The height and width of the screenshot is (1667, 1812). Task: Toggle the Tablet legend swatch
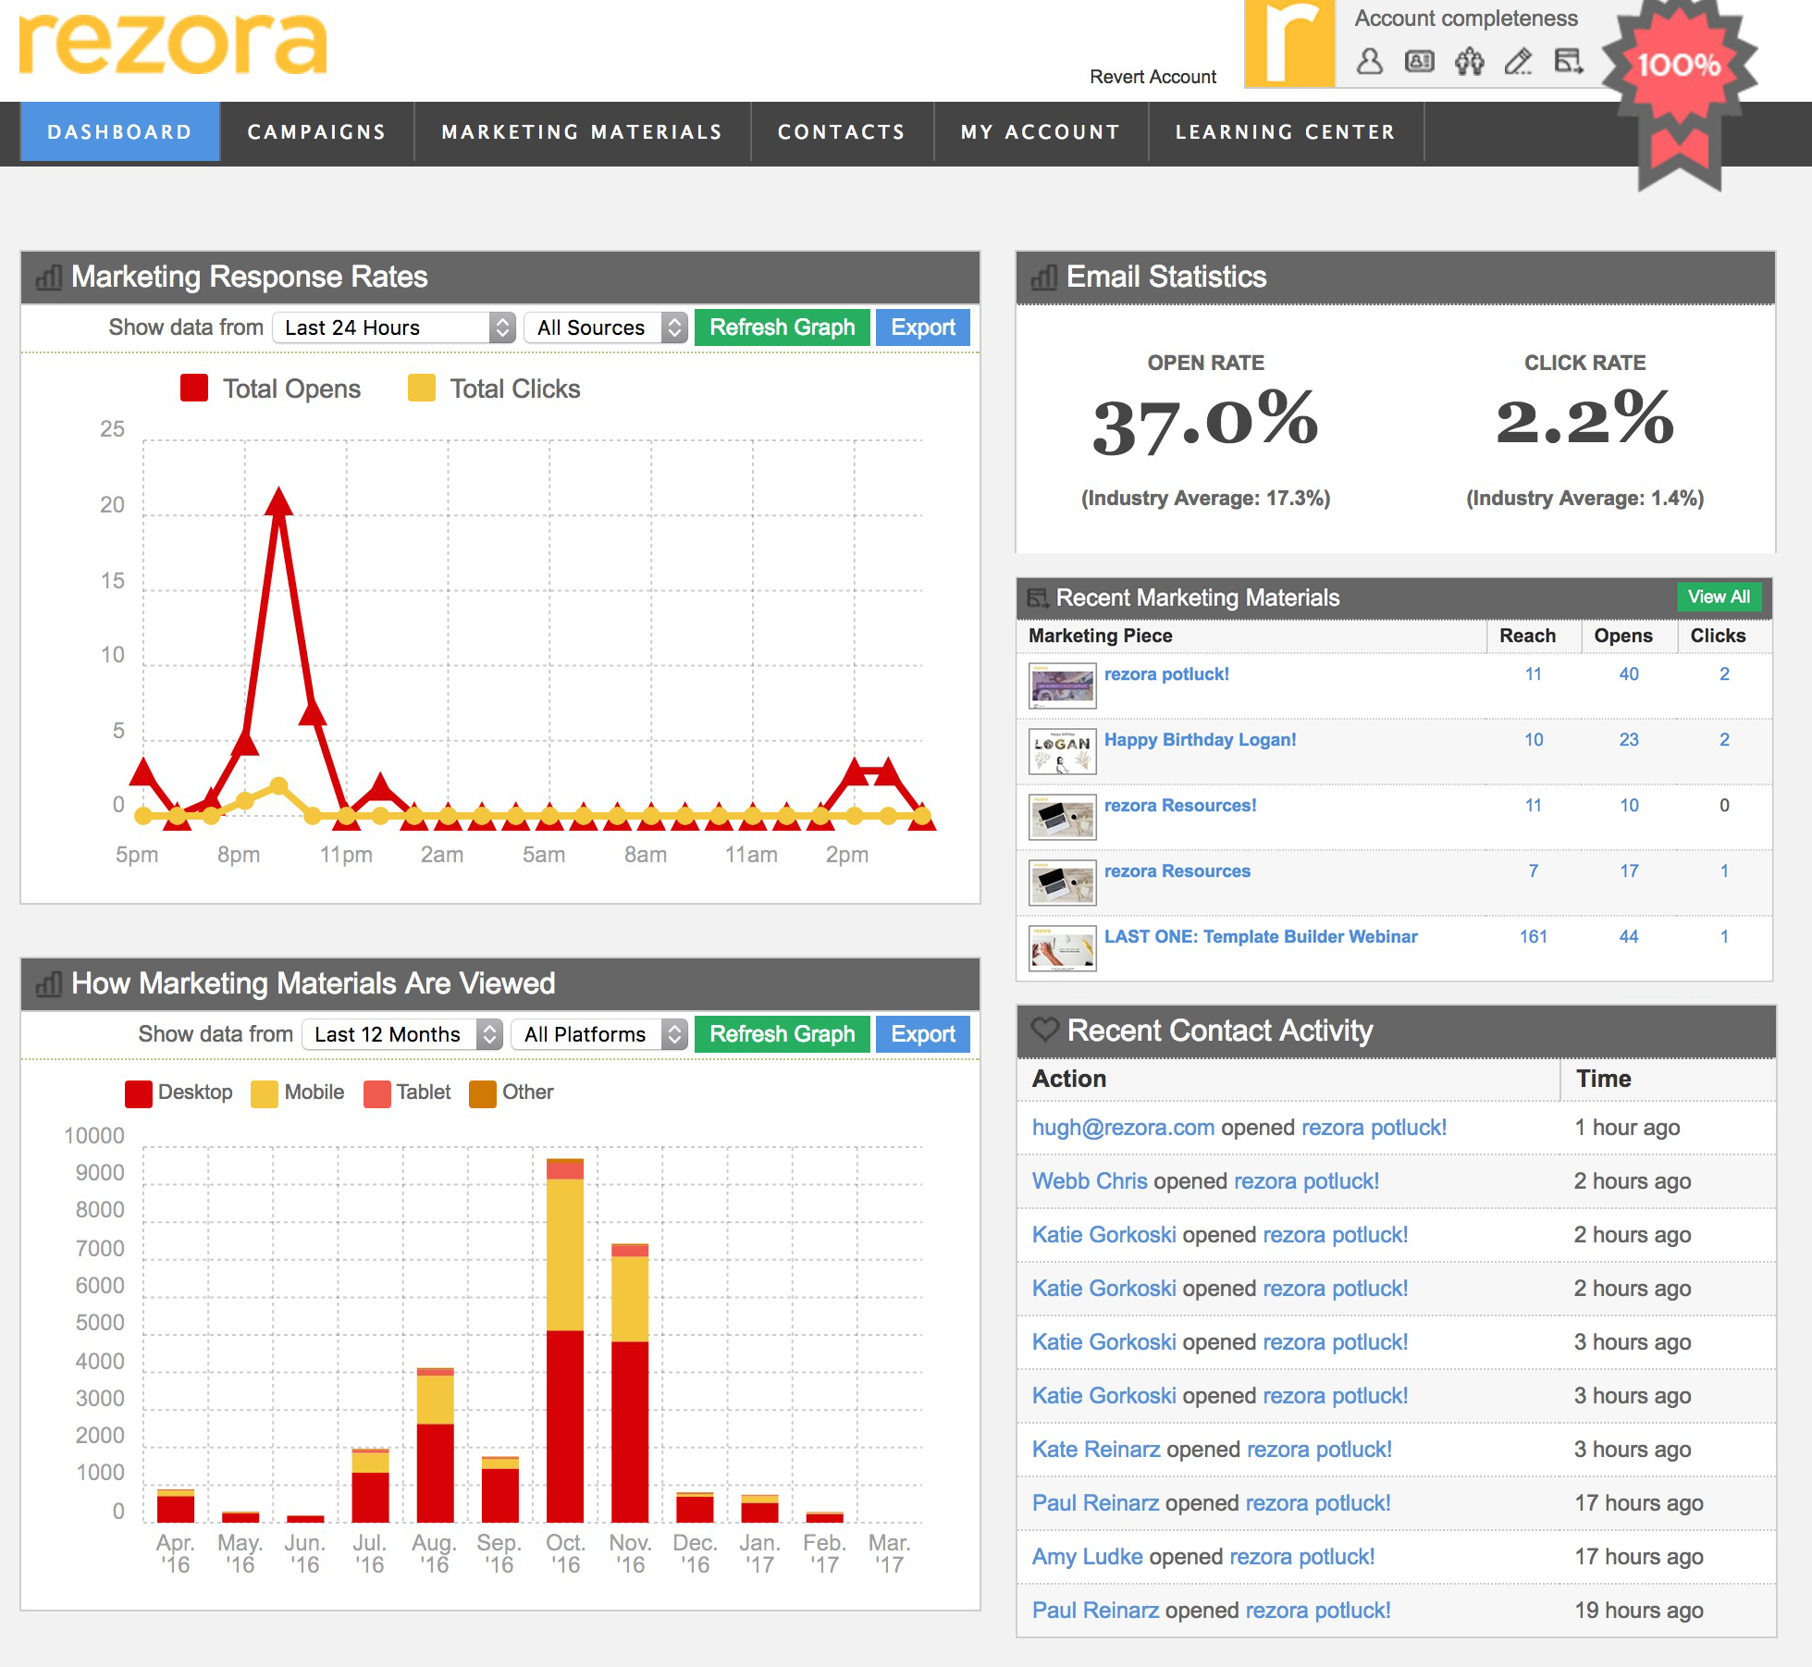pyautogui.click(x=377, y=1093)
